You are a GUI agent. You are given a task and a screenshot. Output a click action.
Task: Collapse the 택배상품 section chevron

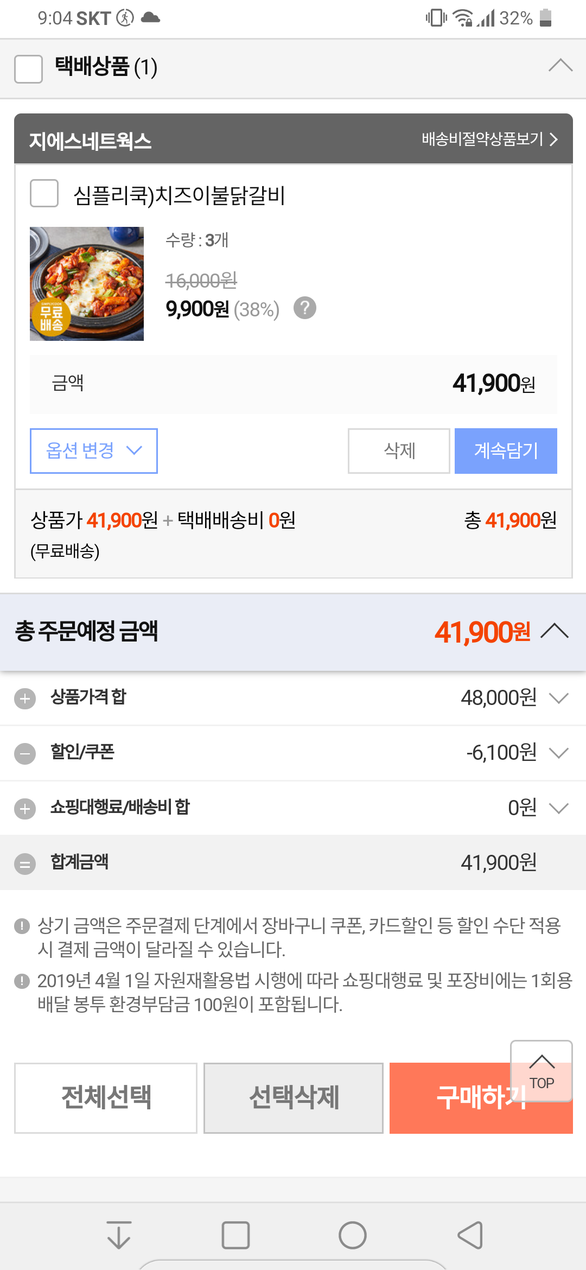pyautogui.click(x=560, y=66)
